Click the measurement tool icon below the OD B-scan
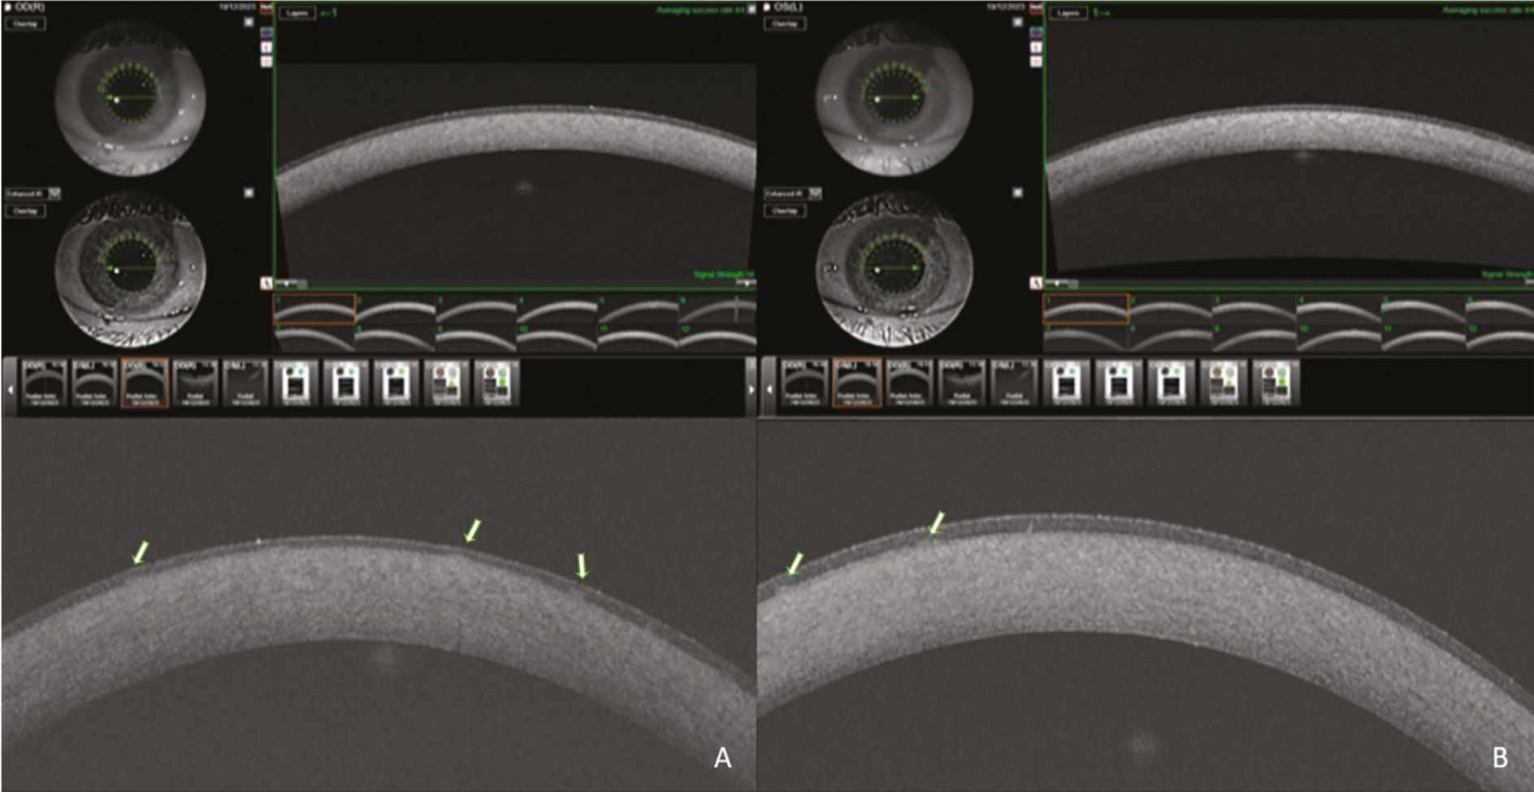The width and height of the screenshot is (1534, 792). 266,283
